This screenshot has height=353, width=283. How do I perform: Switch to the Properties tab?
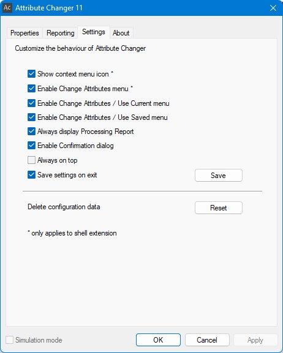[x=25, y=33]
